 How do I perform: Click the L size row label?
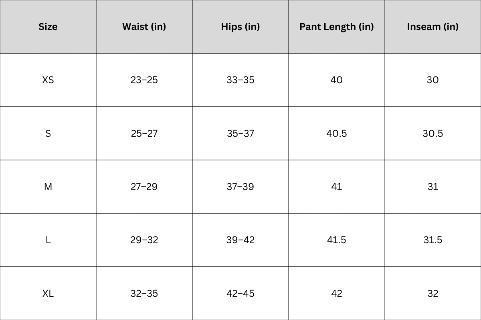(48, 240)
